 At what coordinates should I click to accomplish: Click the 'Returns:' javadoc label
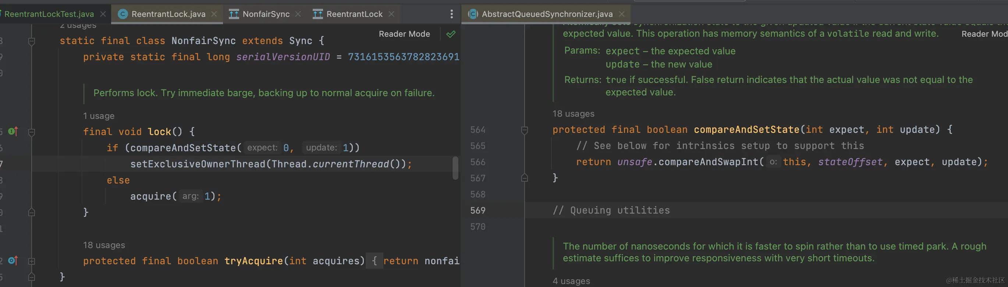point(582,80)
